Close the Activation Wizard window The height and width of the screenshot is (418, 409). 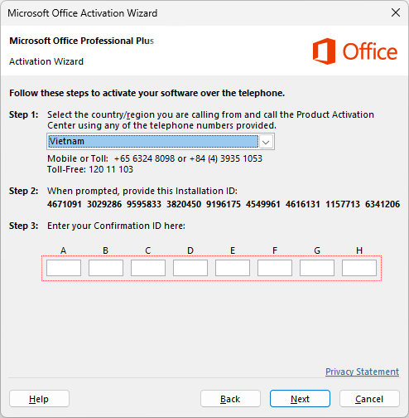point(396,12)
